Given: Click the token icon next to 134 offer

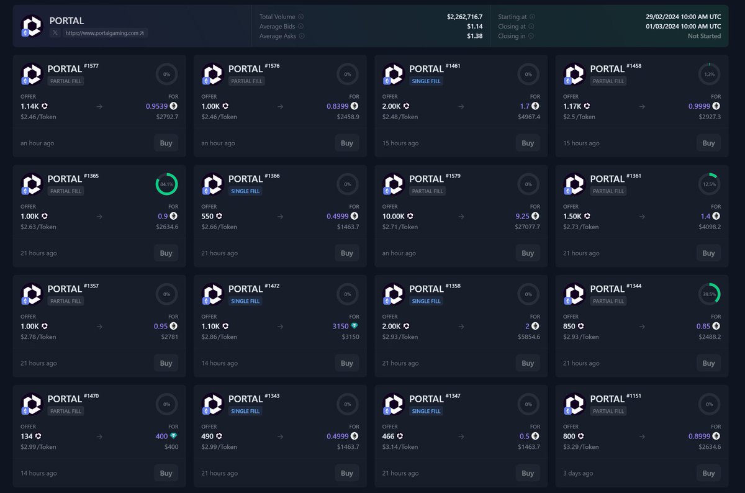Looking at the screenshot, I should pos(38,436).
